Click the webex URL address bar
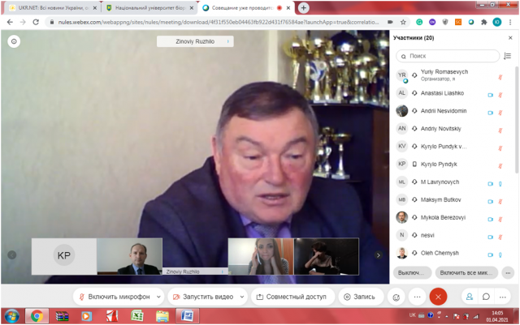The width and height of the screenshot is (520, 325). 219,22
